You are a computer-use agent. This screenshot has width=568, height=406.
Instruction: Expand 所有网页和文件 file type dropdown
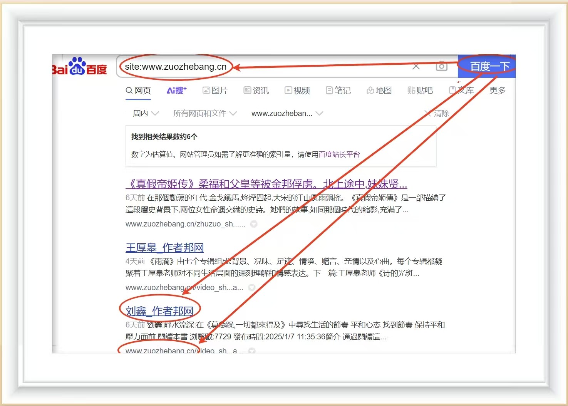tap(204, 113)
